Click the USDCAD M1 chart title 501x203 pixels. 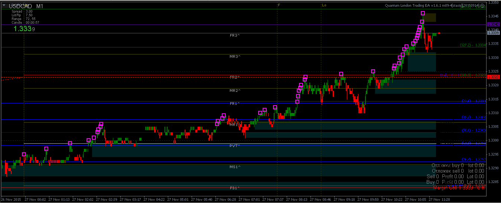pyautogui.click(x=26, y=6)
